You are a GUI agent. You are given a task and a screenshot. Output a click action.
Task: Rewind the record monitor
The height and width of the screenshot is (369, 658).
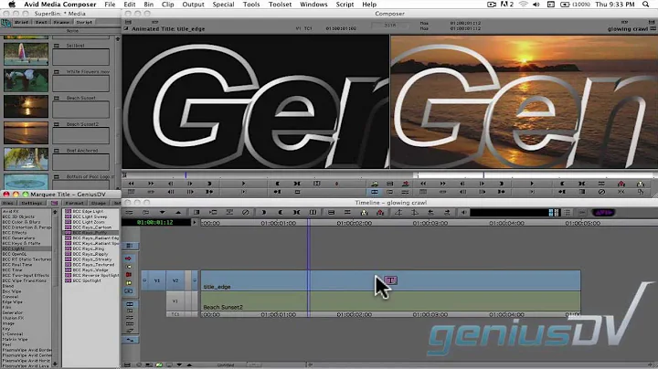[x=423, y=184]
